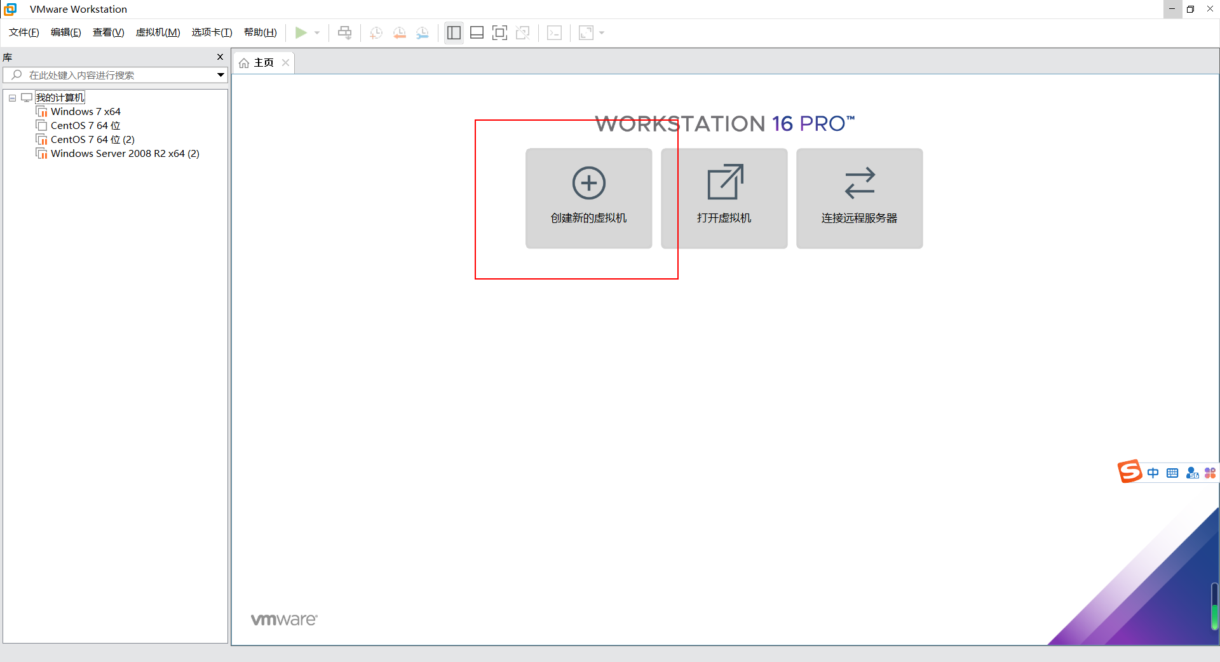Open the 文件(F) menu

tap(24, 32)
